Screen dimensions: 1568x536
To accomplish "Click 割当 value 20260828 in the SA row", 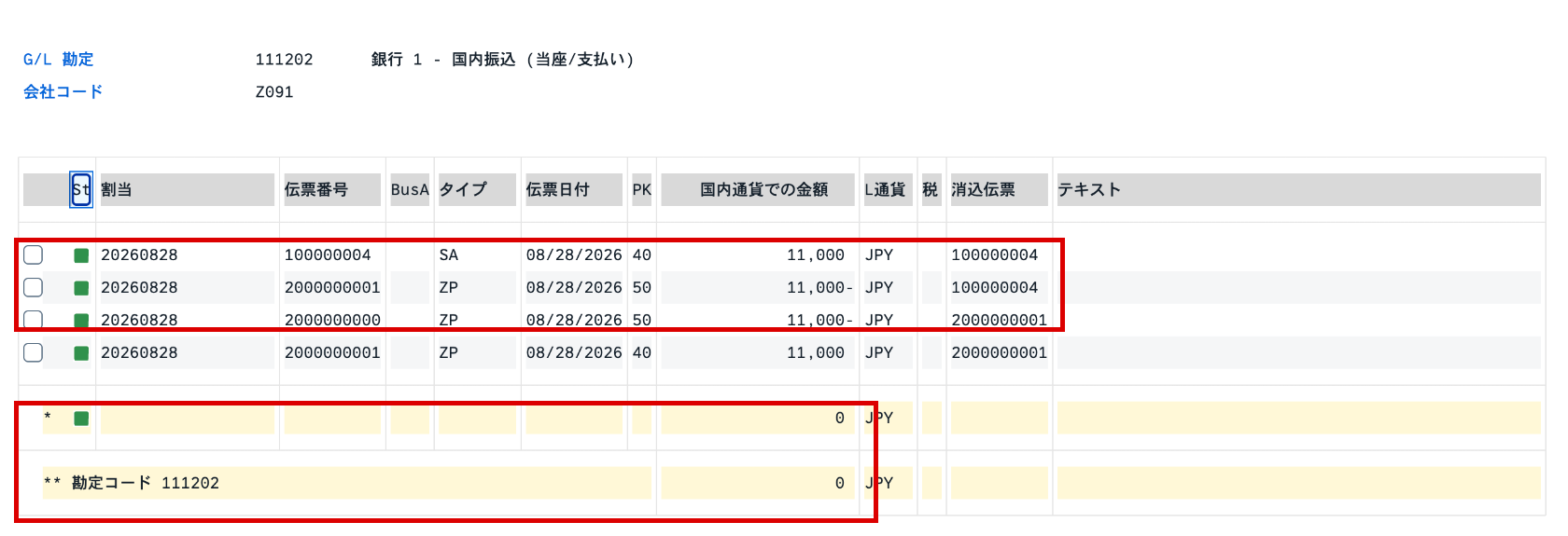I will (x=139, y=254).
